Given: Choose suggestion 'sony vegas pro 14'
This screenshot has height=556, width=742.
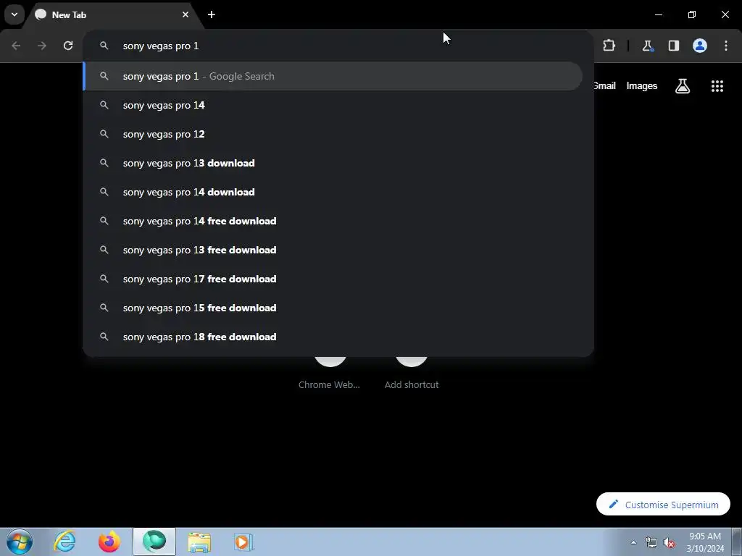Looking at the screenshot, I should 333,105.
